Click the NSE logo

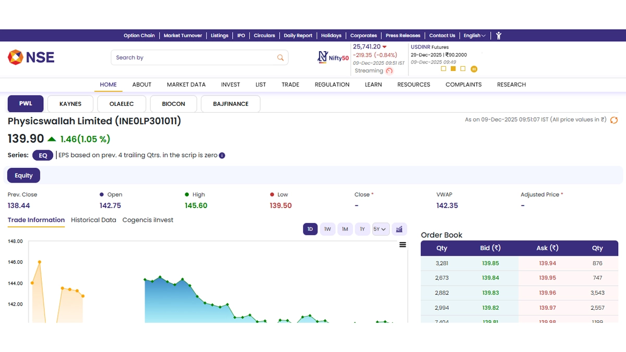(31, 57)
